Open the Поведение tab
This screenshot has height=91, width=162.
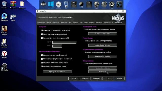tap(64, 22)
